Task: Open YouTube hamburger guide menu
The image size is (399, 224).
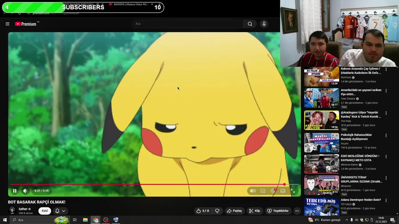Action: click(7, 24)
